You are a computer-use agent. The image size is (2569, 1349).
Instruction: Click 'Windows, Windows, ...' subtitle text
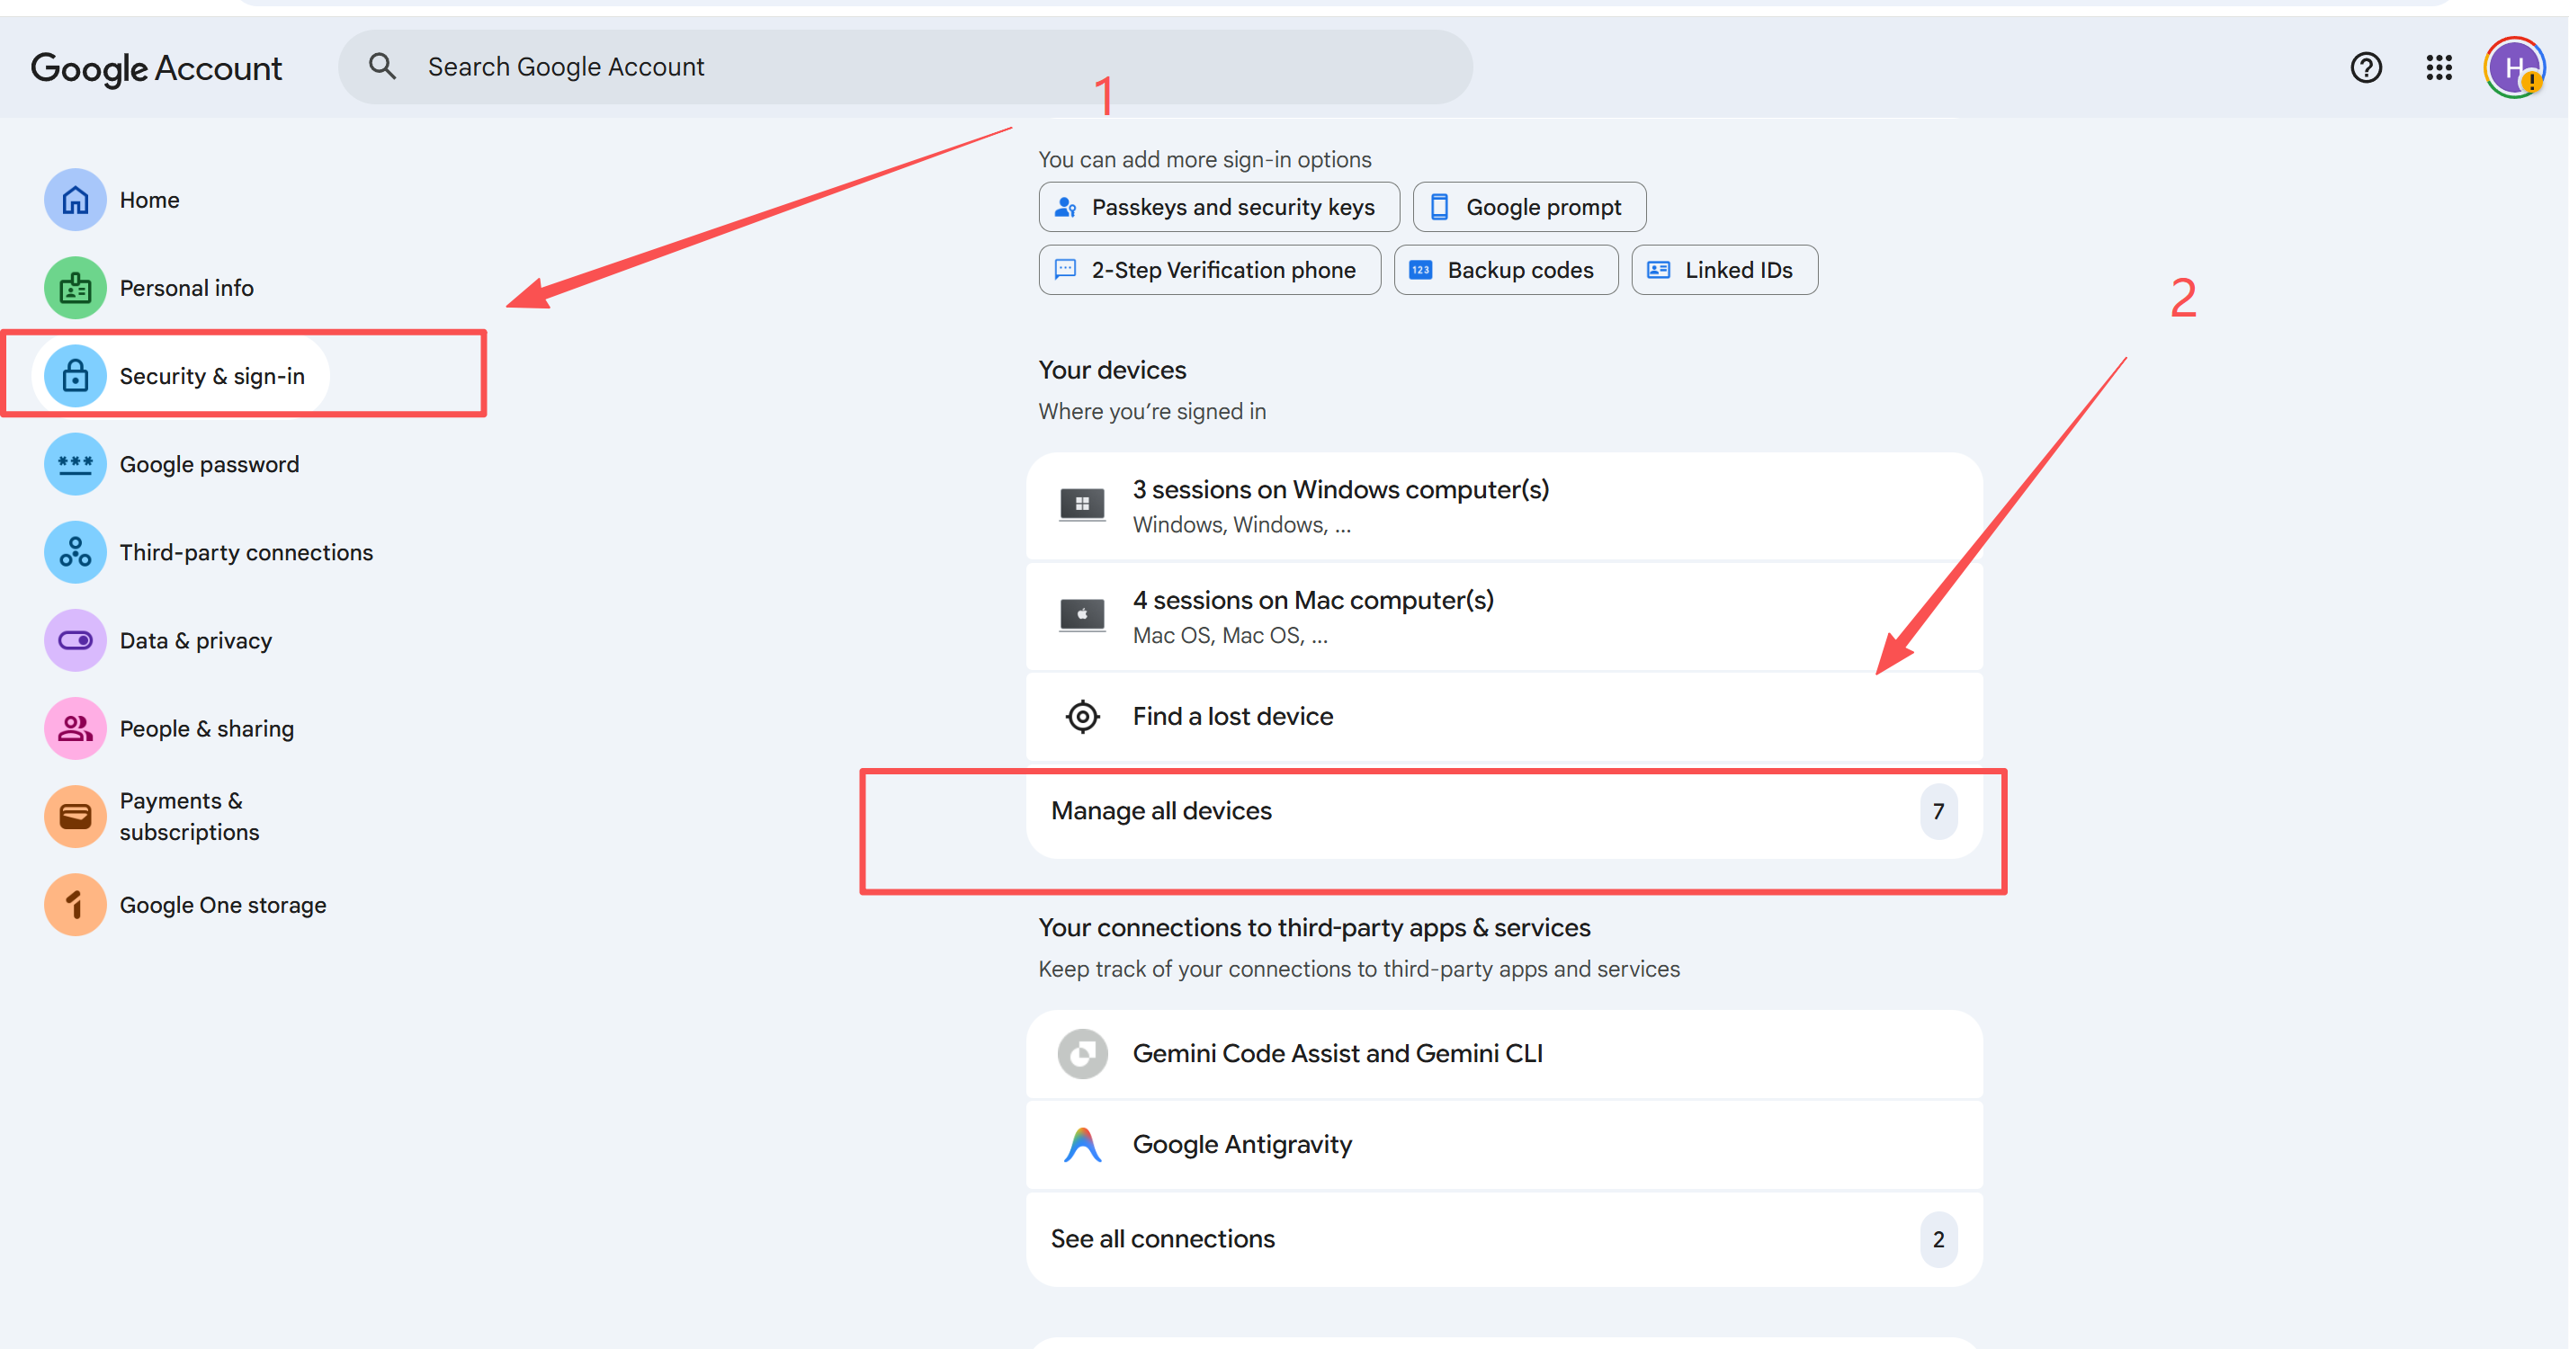[x=1241, y=524]
